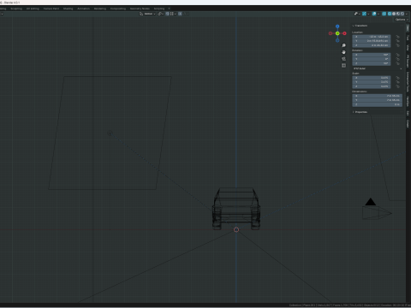Switch to the Shading workspace tab
The width and height of the screenshot is (411, 308).
point(68,9)
